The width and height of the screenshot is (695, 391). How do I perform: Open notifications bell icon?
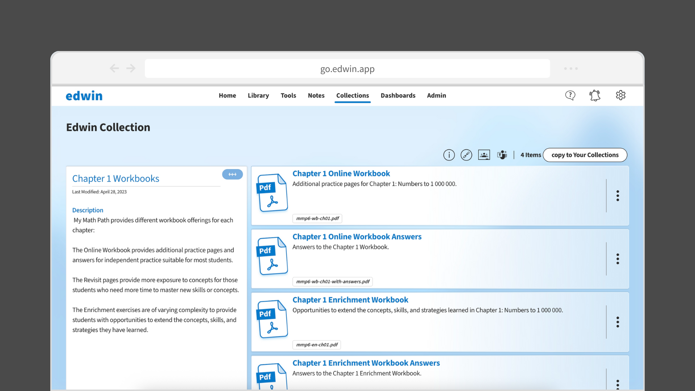[595, 95]
